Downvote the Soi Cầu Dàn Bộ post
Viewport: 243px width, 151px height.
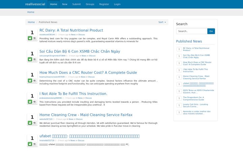[34, 59]
